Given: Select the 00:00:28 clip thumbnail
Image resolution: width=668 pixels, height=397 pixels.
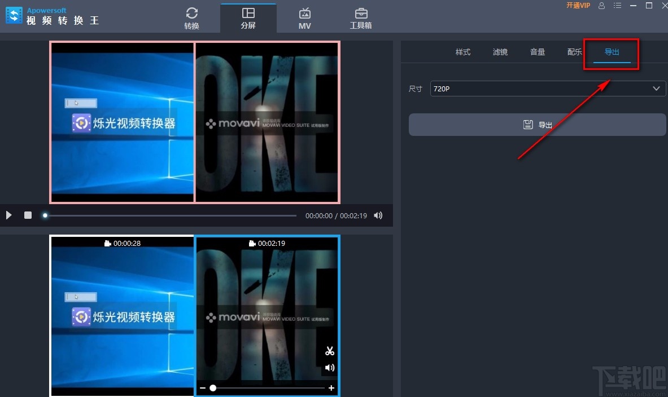Looking at the screenshot, I should pos(122,316).
